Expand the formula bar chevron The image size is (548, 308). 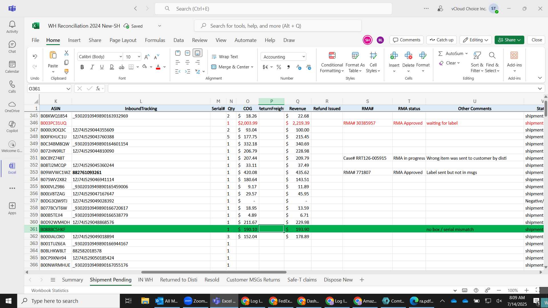point(540,89)
